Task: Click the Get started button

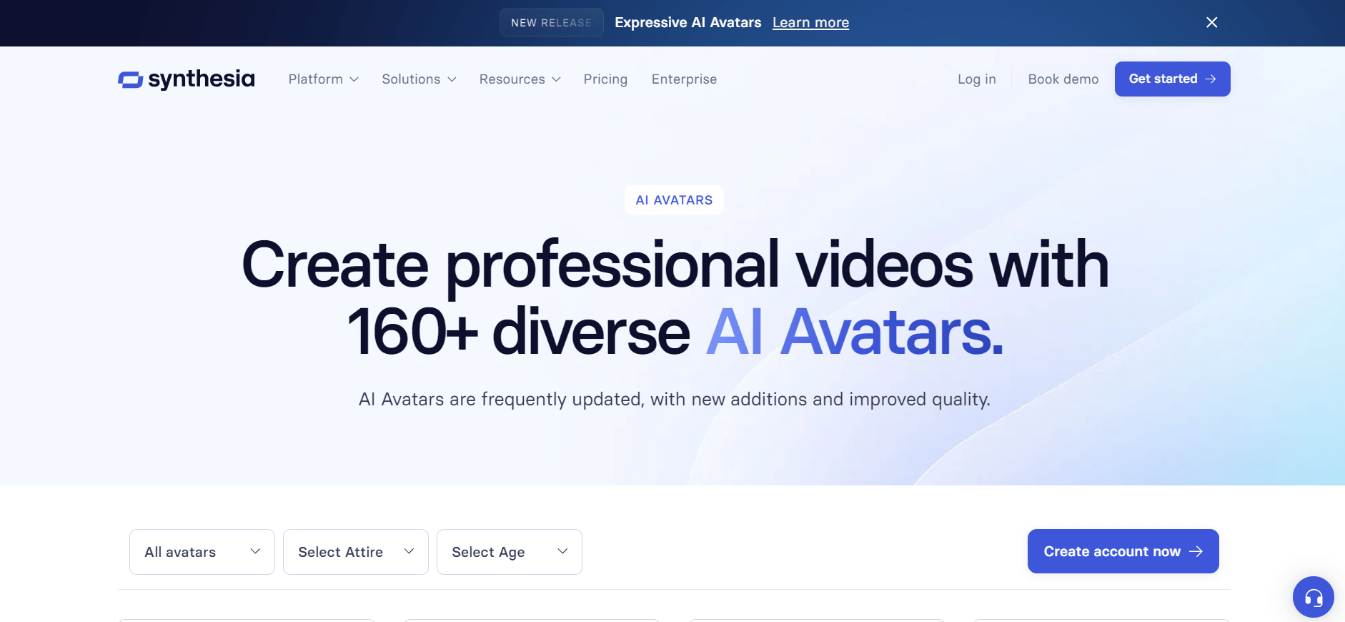Action: (x=1172, y=79)
